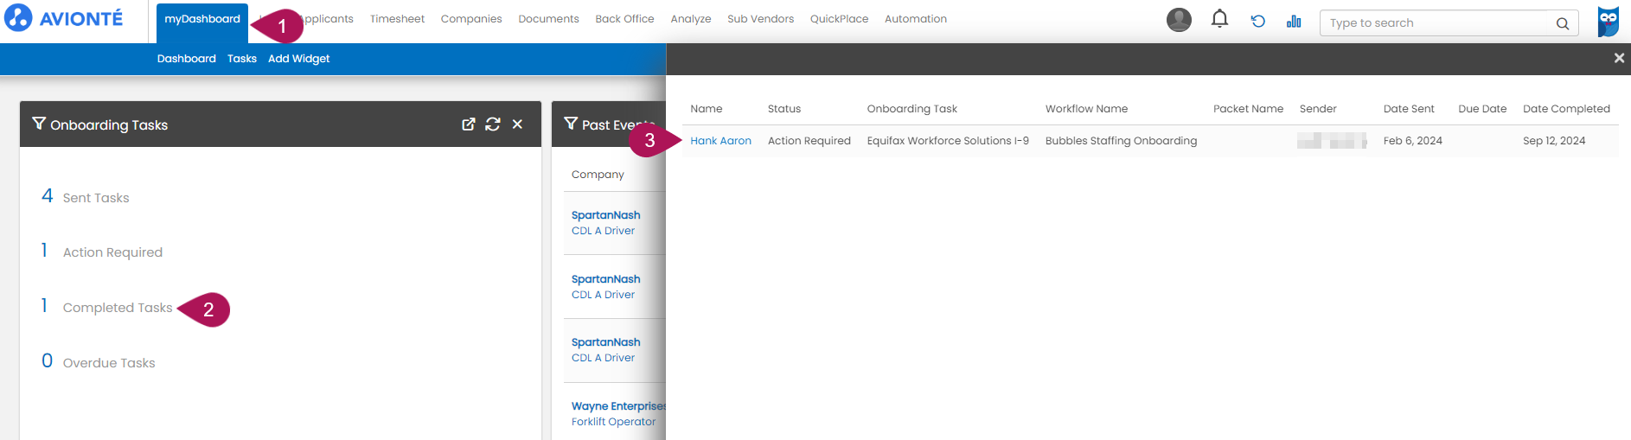Click the Equifax Workforce Solutions I-9 cell
This screenshot has width=1631, height=440.
[x=948, y=141]
